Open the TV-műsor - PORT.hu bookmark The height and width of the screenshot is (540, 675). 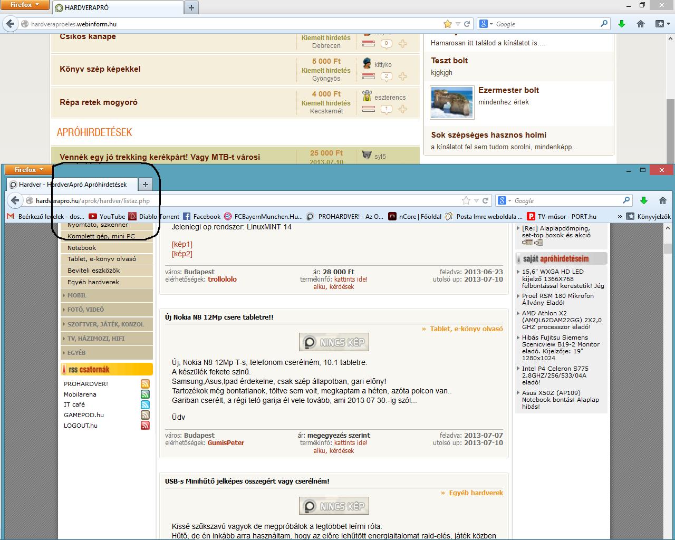pos(562,216)
